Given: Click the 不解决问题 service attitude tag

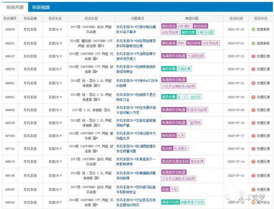Looking at the screenshot, I should 205,33.
